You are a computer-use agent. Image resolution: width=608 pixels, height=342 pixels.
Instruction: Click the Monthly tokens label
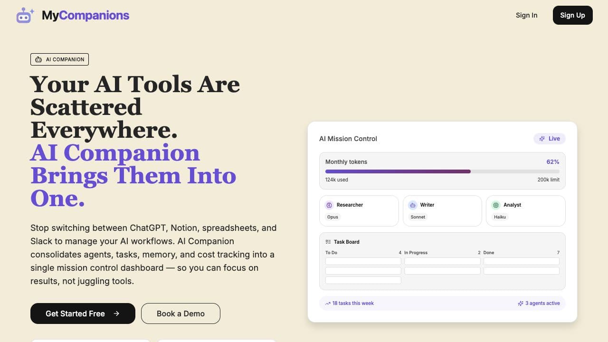tap(346, 162)
